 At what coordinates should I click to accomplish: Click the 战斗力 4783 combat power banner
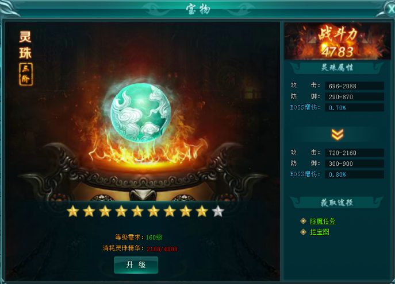(338, 41)
